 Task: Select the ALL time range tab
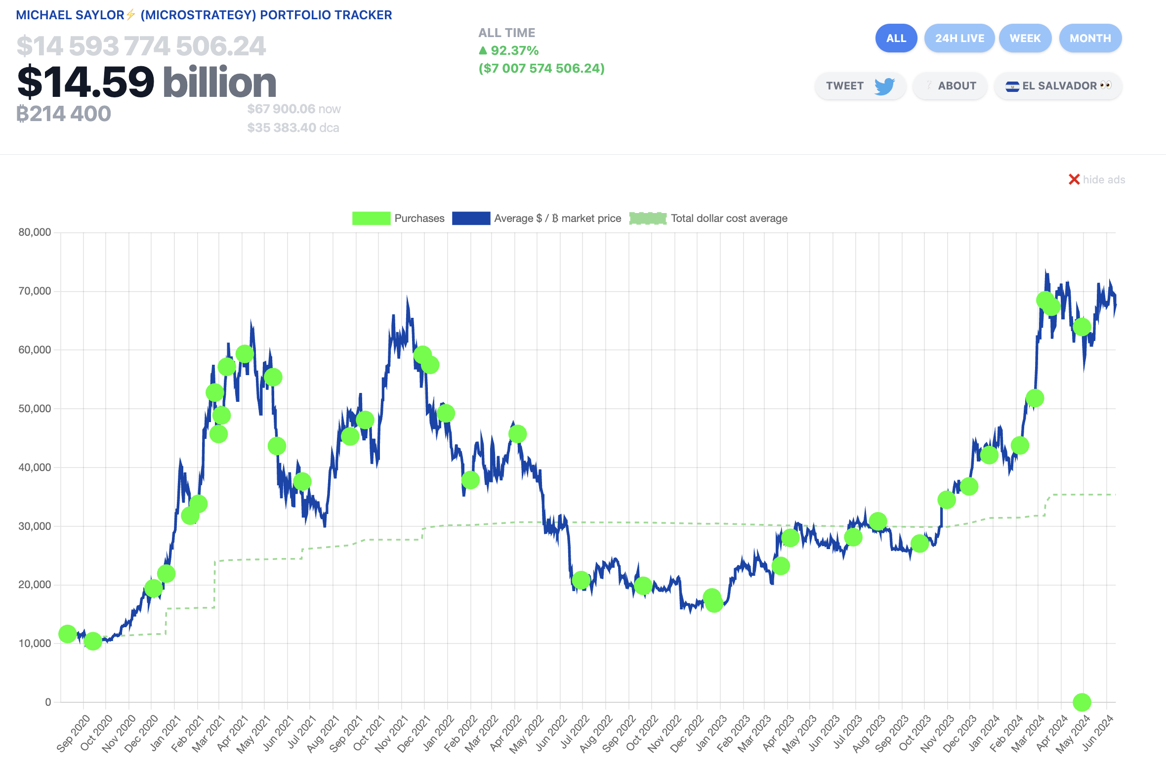point(896,38)
